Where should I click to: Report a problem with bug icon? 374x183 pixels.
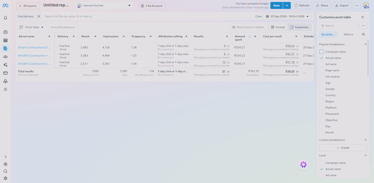pos(5,178)
